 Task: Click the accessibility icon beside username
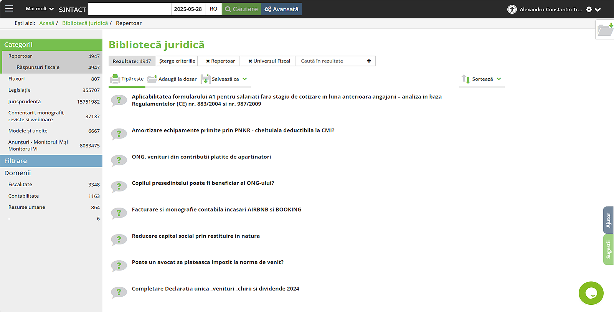[x=512, y=9]
